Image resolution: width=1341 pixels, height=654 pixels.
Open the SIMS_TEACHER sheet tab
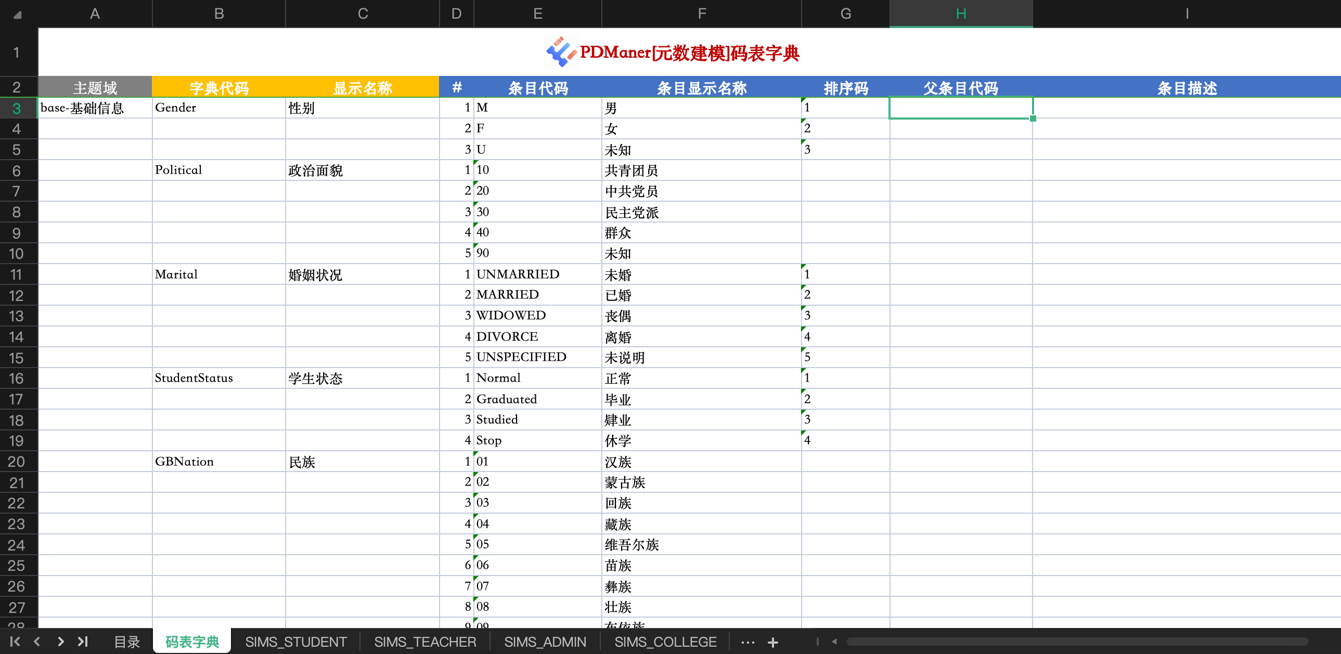(x=425, y=642)
